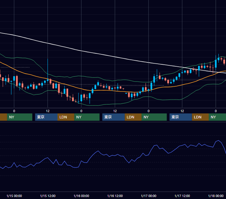
Task: Select the NY session block spanning 1/17 00:00
Action: (154, 117)
